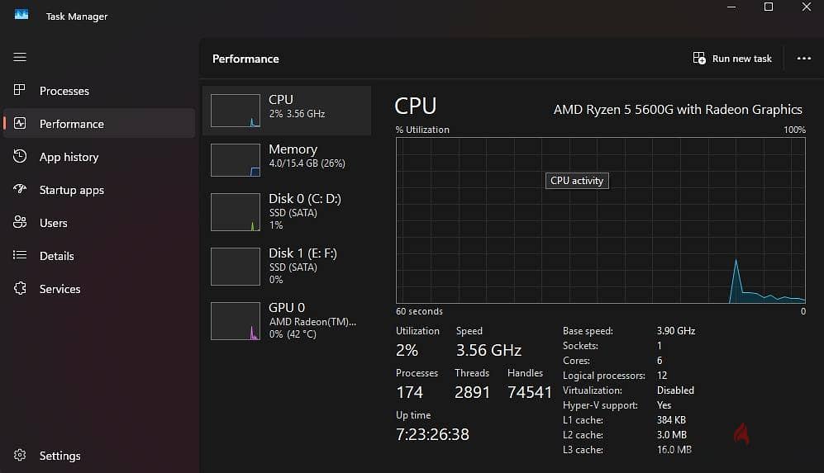Click the Utilization 2% value
This screenshot has width=824, height=473.
click(407, 350)
